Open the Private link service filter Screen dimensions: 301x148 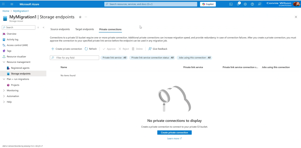[114, 58]
